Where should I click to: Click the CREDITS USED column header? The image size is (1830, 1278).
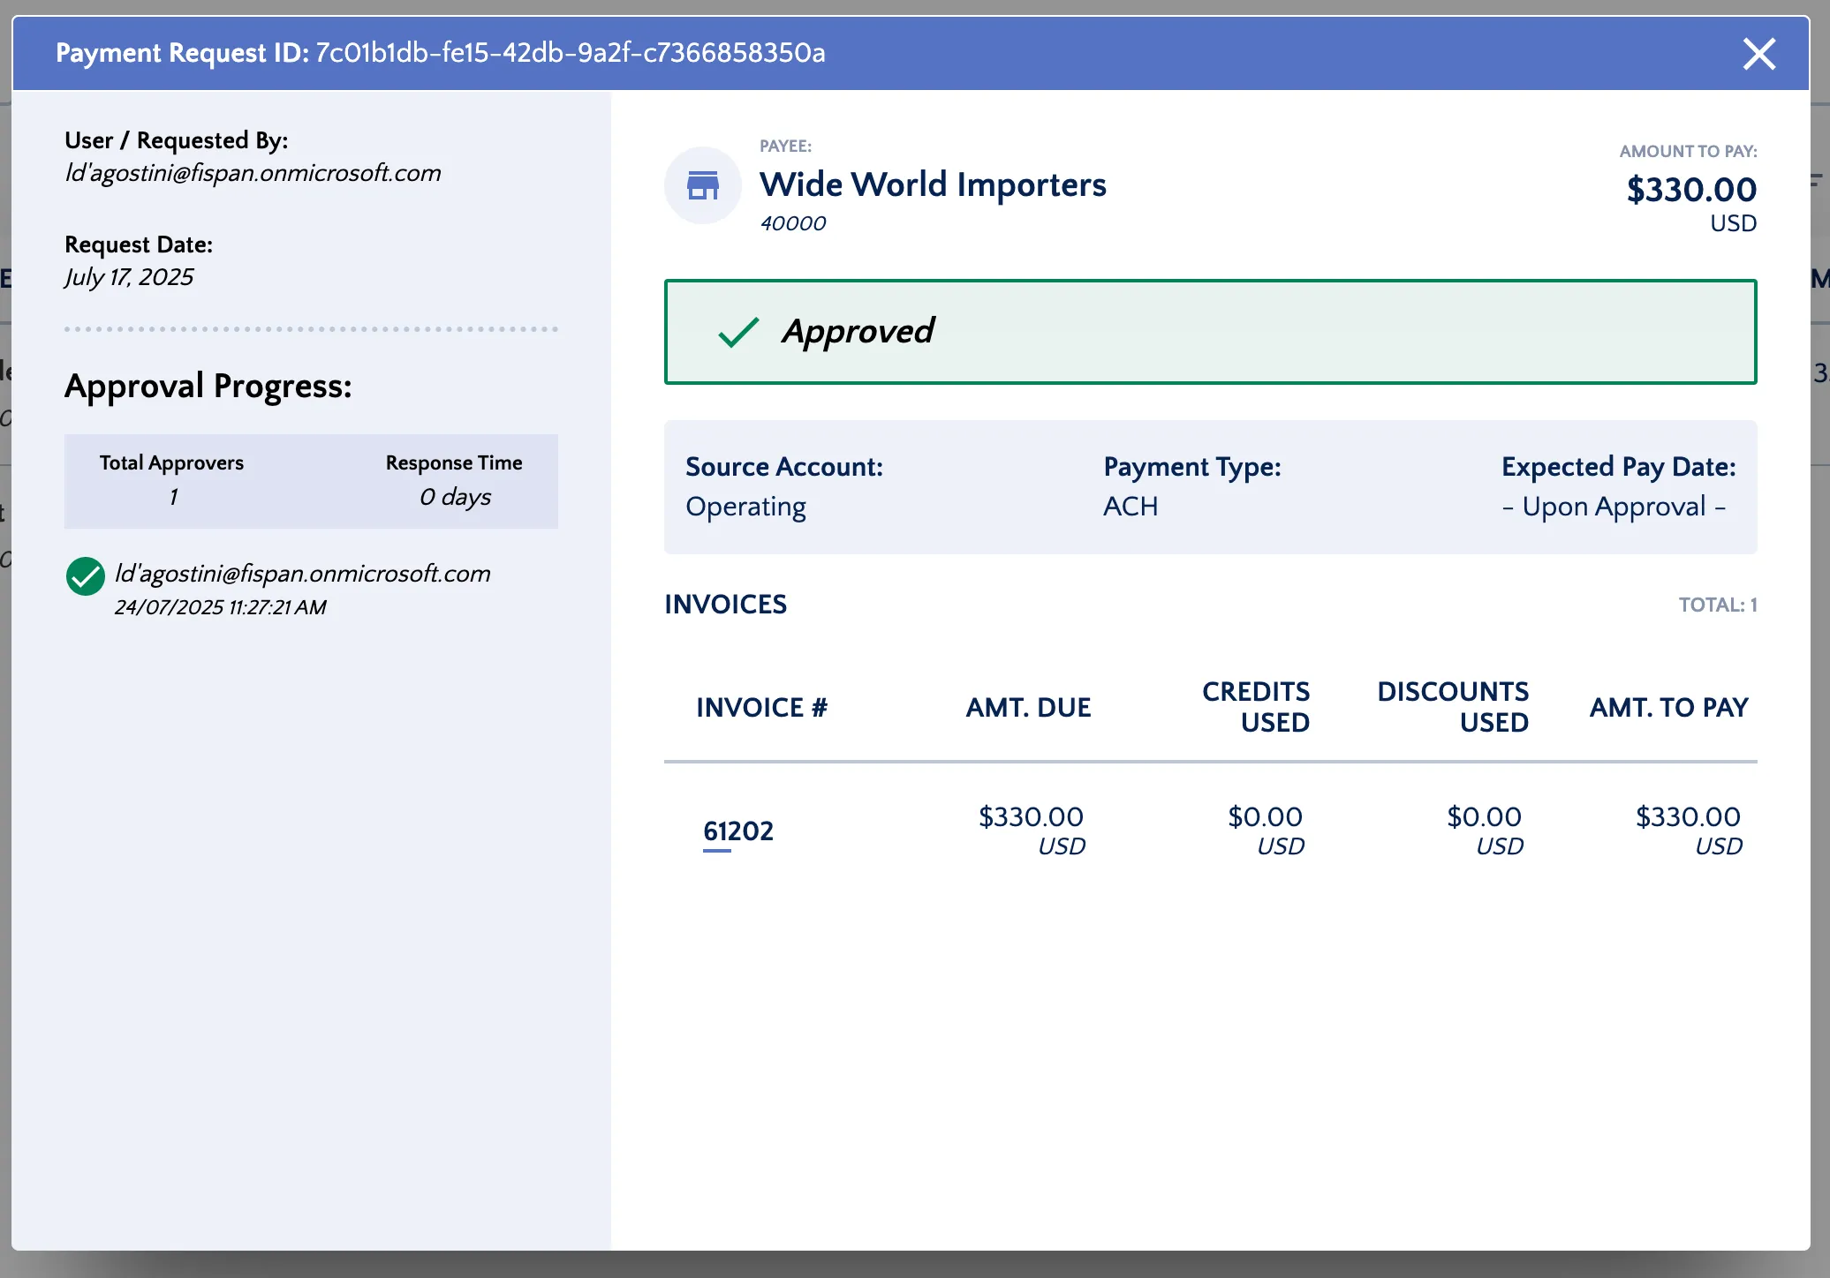1256,707
